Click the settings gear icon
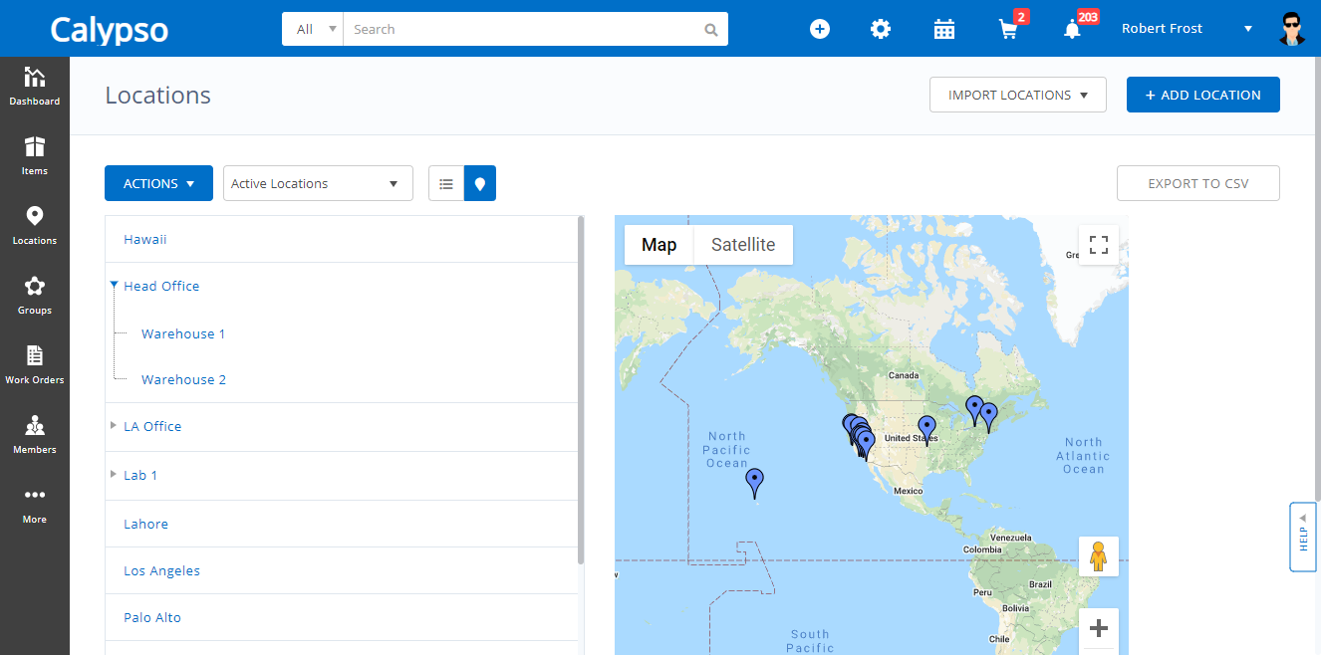This screenshot has width=1321, height=655. click(881, 29)
